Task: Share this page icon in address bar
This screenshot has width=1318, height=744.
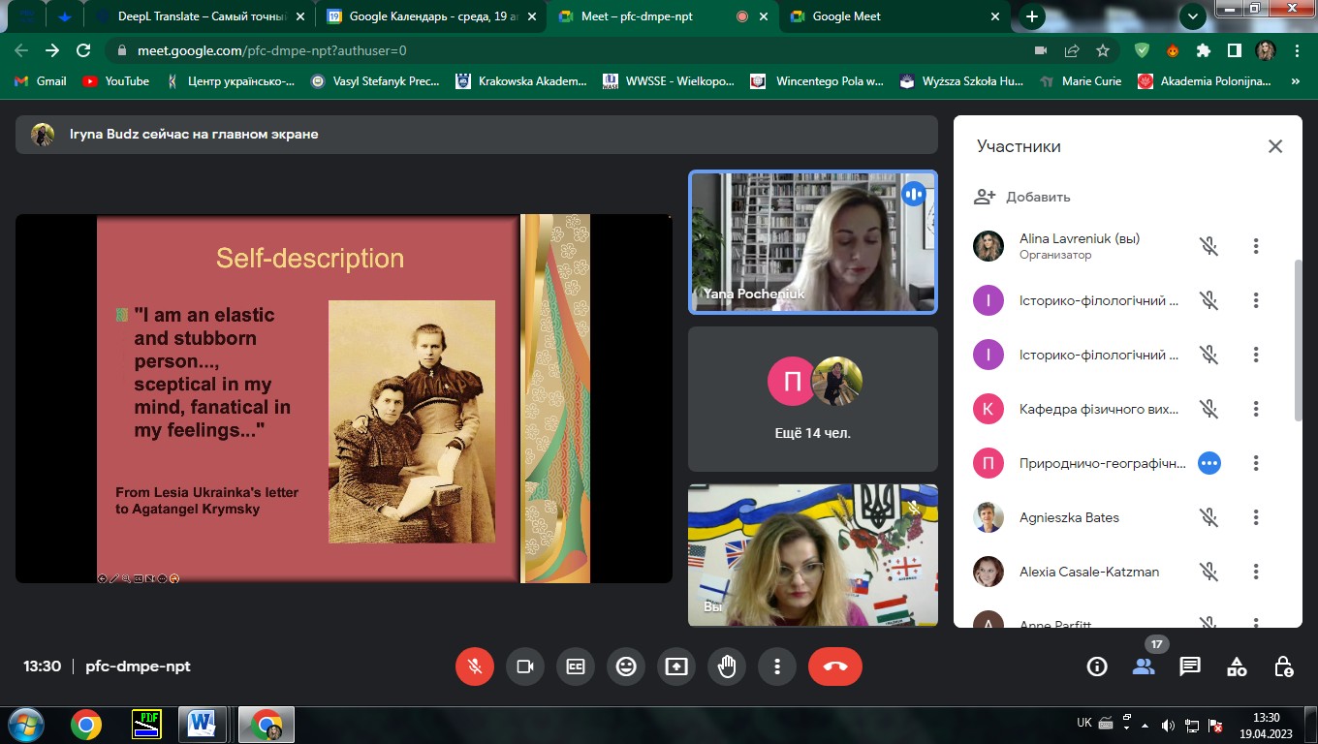Action: [x=1072, y=50]
